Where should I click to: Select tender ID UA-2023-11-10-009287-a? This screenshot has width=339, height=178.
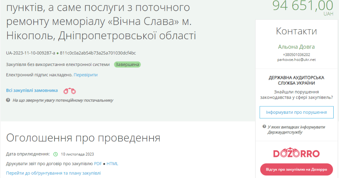31,53
